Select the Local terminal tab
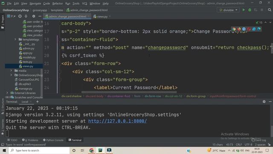 pos(25,102)
